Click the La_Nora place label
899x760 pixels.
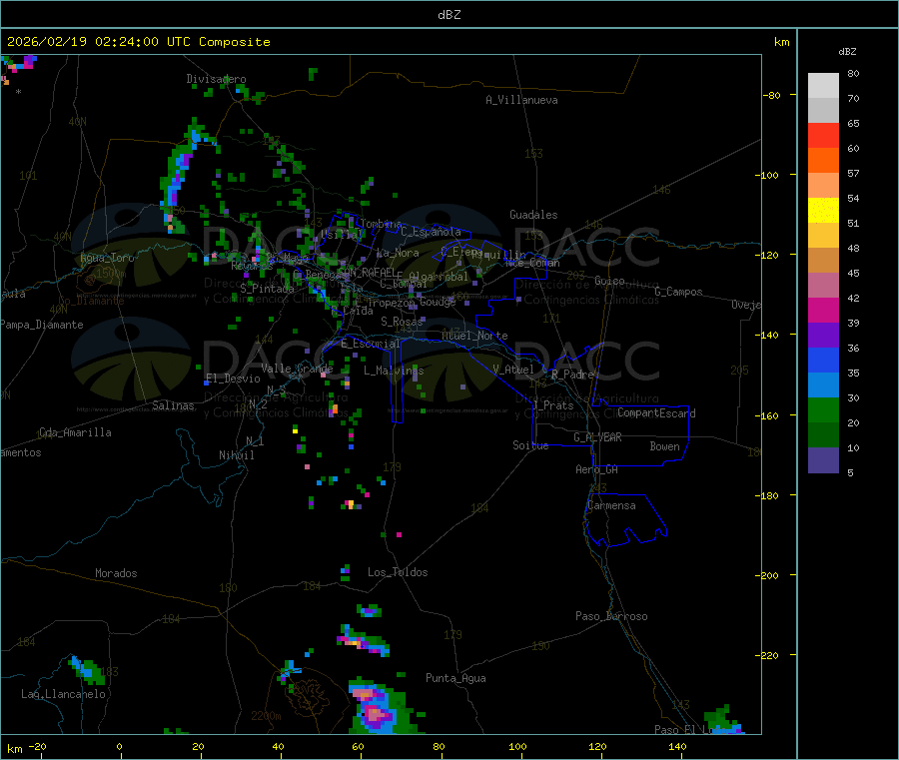click(398, 253)
